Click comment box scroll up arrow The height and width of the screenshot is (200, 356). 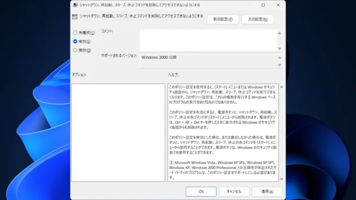[x=280, y=33]
